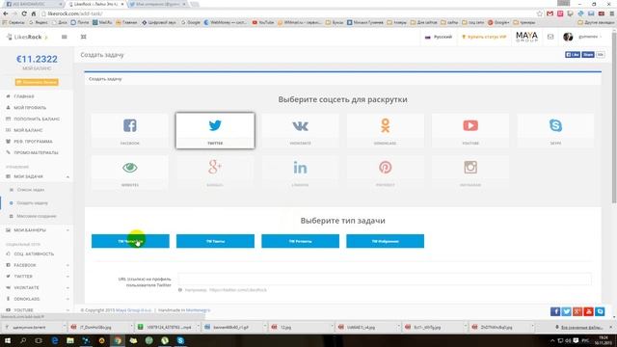Click the user avatar picture
Viewport: 617px width, 347px height.
(568, 37)
